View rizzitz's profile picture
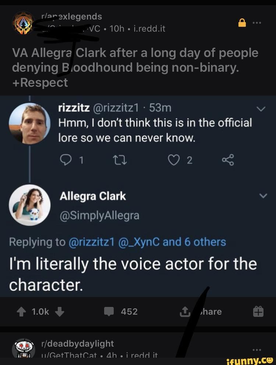276x365 pixels. [29, 123]
